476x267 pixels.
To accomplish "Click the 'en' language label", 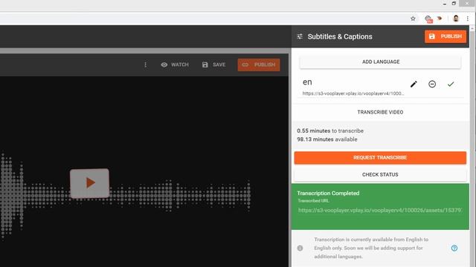I will [307, 82].
